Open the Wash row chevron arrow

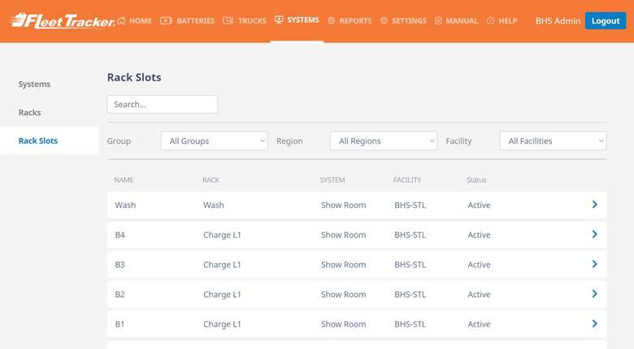point(594,205)
